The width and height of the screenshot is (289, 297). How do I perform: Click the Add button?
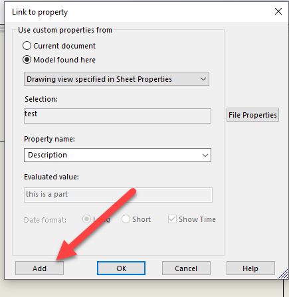pos(39,268)
